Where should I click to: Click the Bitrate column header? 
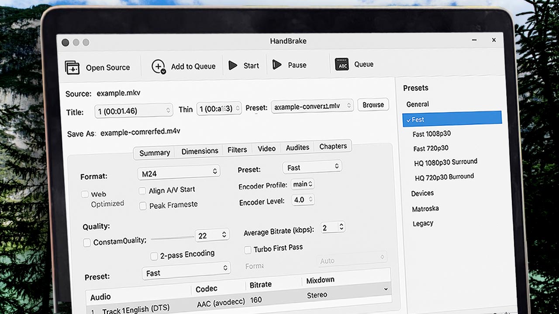pos(261,284)
